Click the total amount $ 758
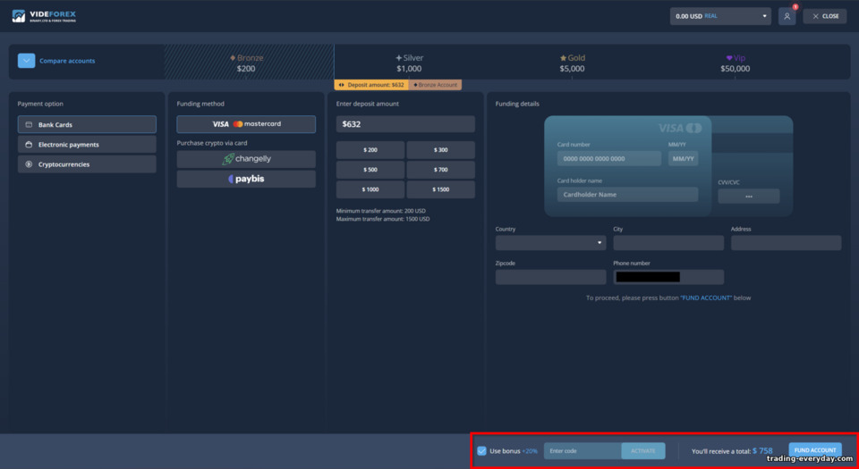The height and width of the screenshot is (469, 859). click(x=762, y=451)
